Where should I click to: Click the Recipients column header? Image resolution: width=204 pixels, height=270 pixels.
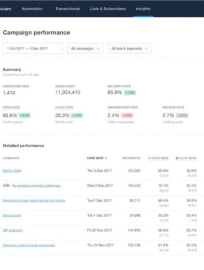click(x=131, y=158)
